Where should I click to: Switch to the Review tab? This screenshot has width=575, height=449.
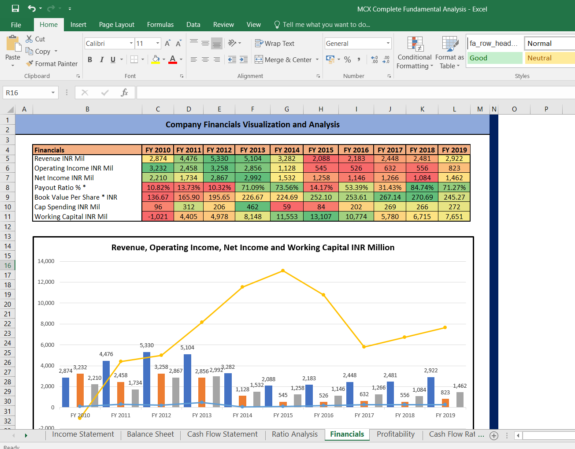pos(223,25)
